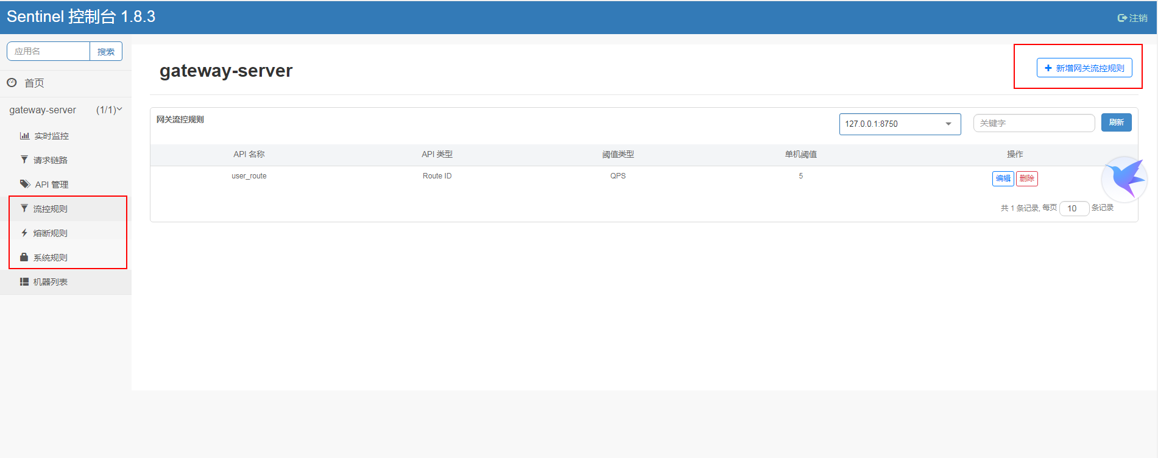This screenshot has width=1158, height=458.
Task: Focus the 应用名 search field
Action: (x=49, y=51)
